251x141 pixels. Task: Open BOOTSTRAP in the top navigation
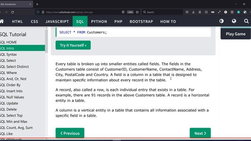[x=141, y=22]
